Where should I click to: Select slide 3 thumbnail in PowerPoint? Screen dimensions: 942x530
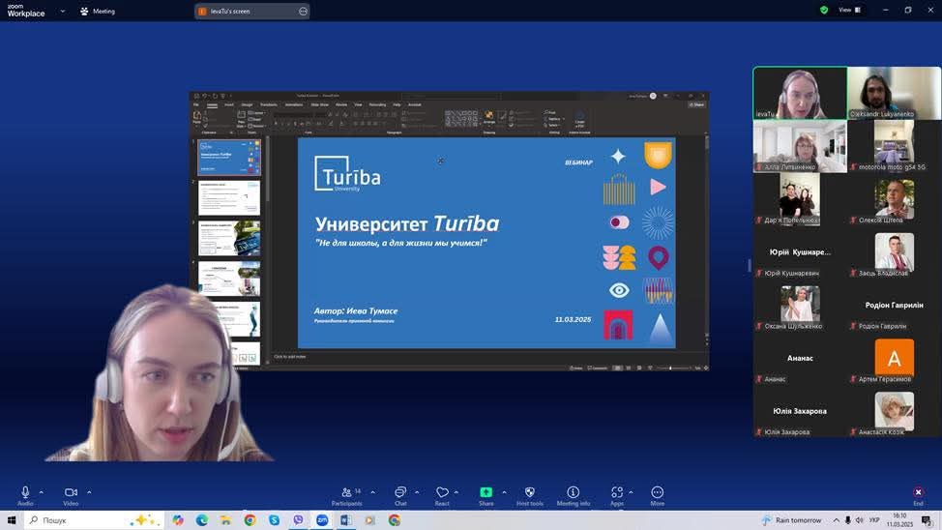tap(229, 238)
